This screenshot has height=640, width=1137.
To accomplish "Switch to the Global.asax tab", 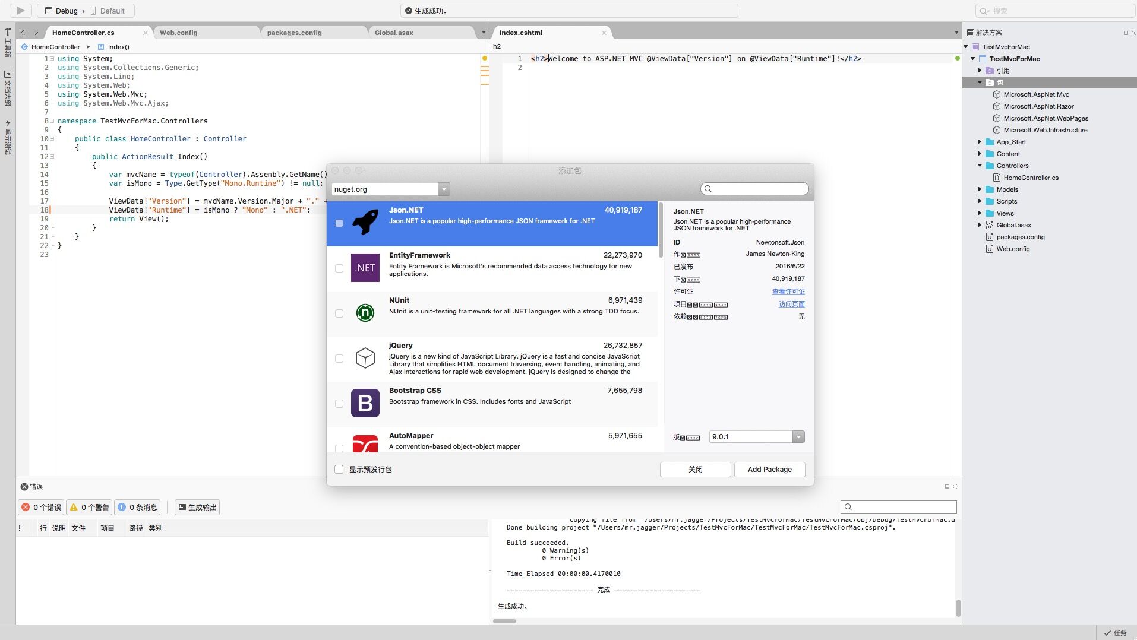I will coord(421,33).
